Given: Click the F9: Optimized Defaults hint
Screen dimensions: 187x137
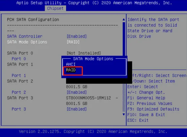Looking at the screenshot, I should (153, 109).
